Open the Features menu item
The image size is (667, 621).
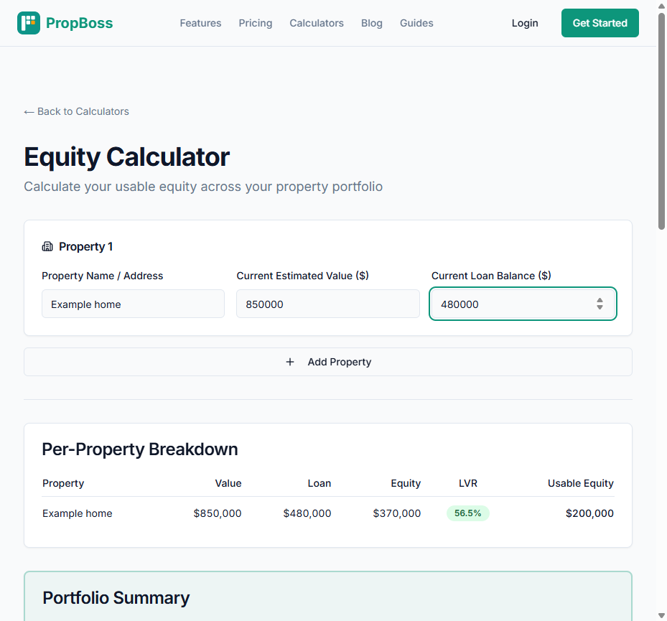(x=200, y=23)
